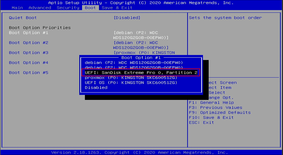Choose Disabled in the boot option popup
The image size is (283, 155).
[x=96, y=88]
